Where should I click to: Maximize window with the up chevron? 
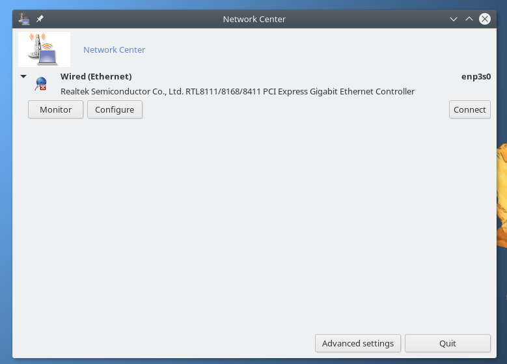pyautogui.click(x=469, y=19)
